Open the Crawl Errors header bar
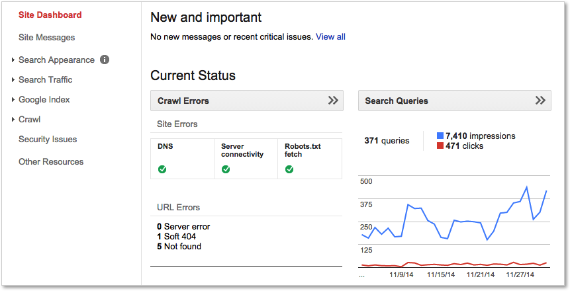Screen dimensions: 570x291 [x=247, y=101]
